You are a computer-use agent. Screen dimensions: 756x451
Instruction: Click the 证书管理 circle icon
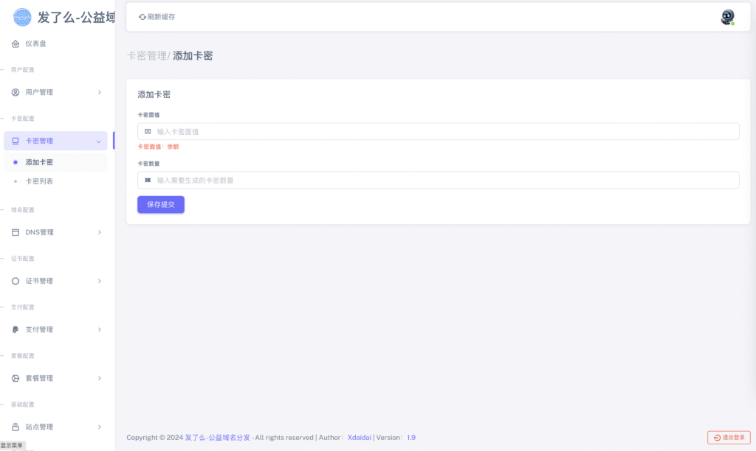[x=16, y=281]
